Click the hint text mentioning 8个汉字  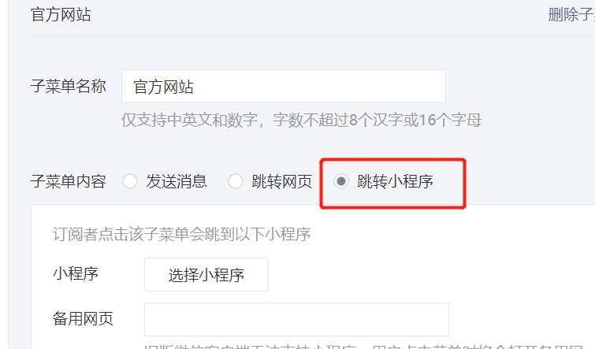[x=301, y=121]
